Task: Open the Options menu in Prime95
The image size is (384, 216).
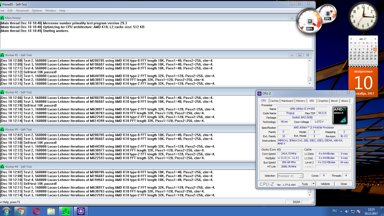Action: click(37, 10)
